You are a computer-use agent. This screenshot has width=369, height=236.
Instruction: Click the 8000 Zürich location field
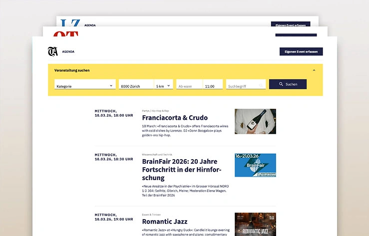tap(136, 86)
